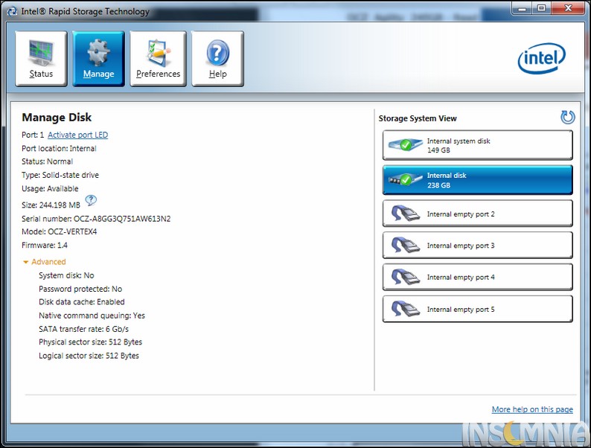Screen dimensions: 591x448
Task: Open the Help tab
Action: point(217,59)
